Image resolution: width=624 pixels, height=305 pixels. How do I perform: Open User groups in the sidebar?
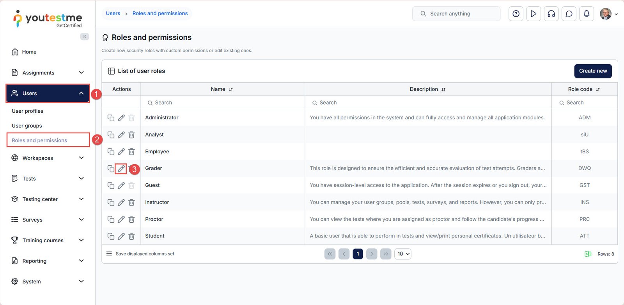[x=27, y=126]
